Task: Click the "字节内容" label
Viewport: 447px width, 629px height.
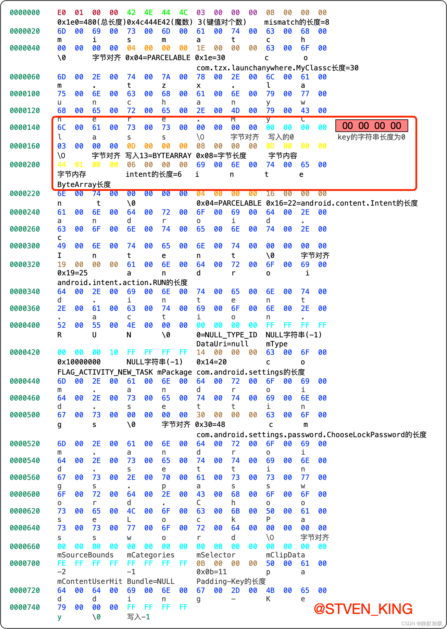Action: 282,155
